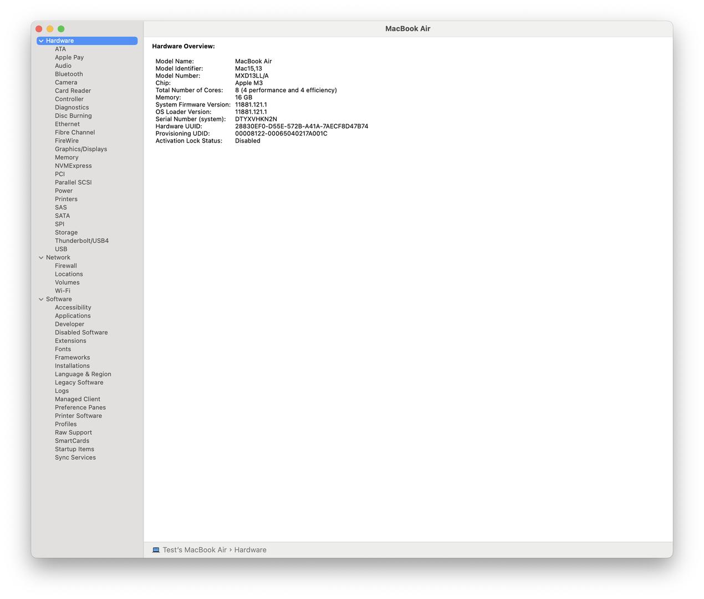Select SATA in sidebar
The height and width of the screenshot is (599, 704).
(62, 216)
